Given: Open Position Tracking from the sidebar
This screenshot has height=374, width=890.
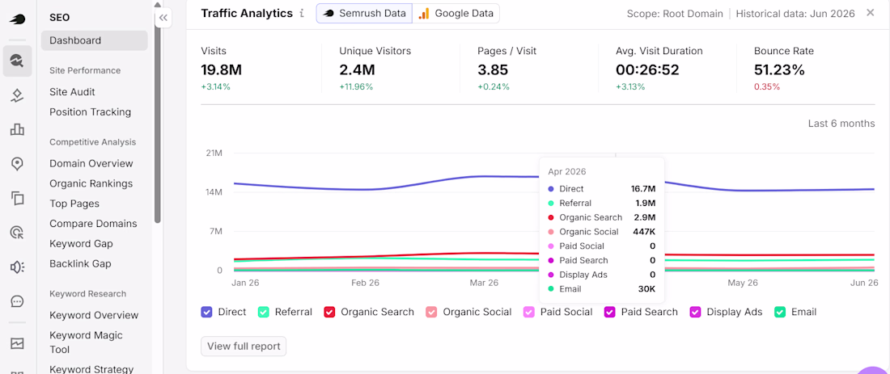Looking at the screenshot, I should pyautogui.click(x=91, y=112).
